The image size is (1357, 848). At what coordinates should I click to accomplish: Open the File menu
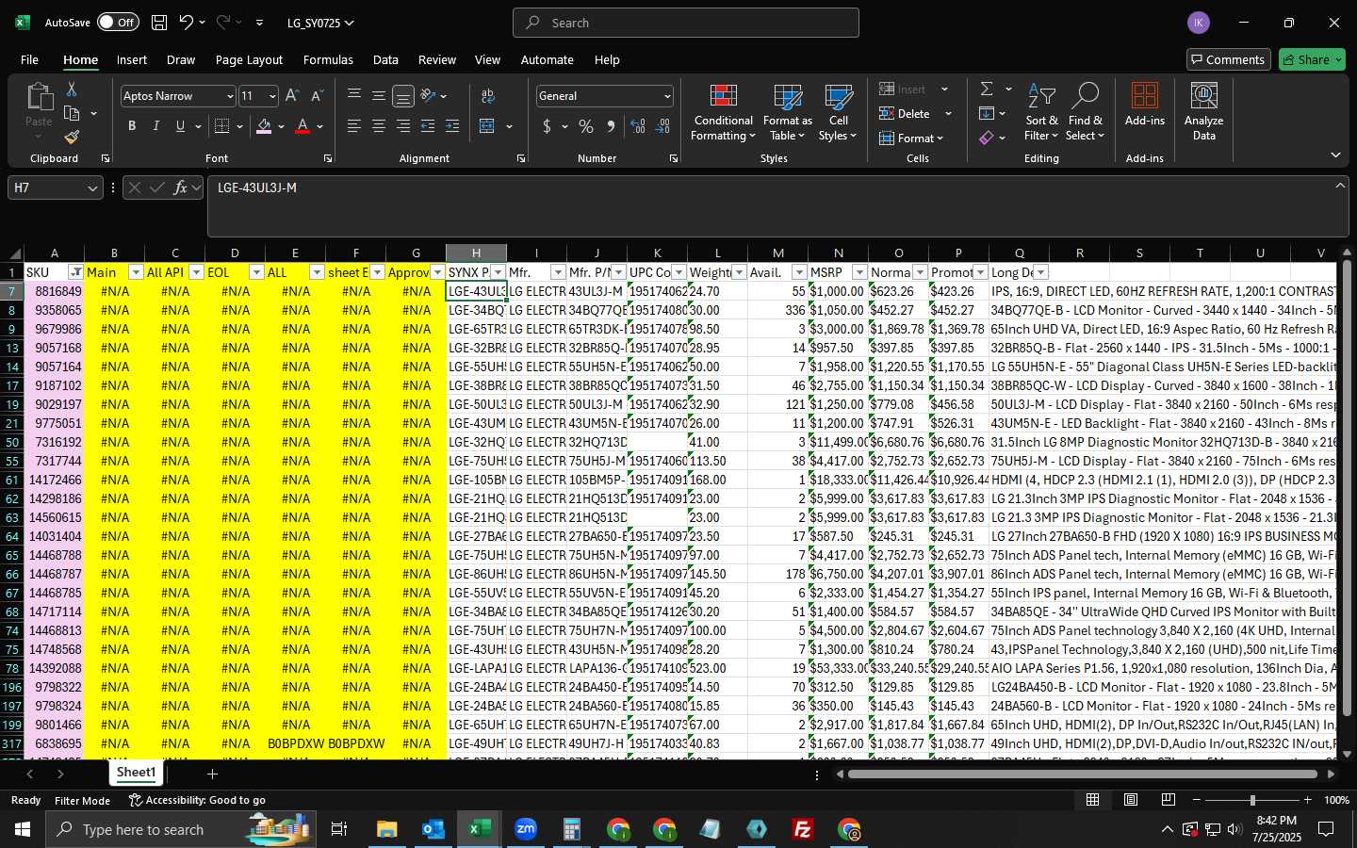pyautogui.click(x=30, y=59)
